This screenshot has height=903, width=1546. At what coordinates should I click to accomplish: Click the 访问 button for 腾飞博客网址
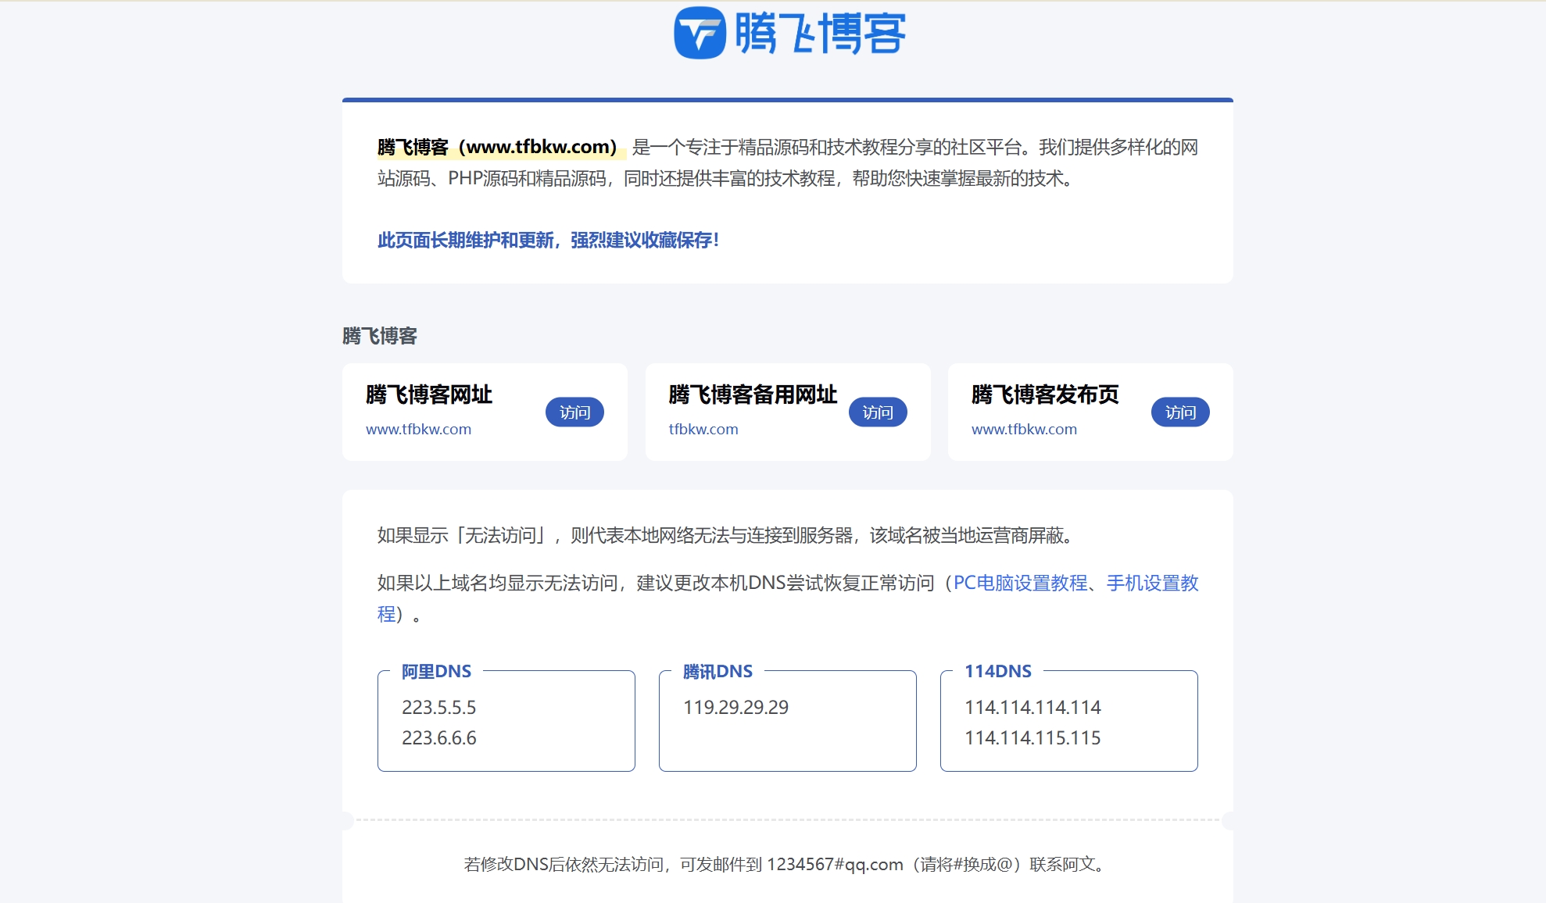pos(574,412)
